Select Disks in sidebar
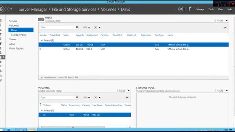Screen dimensions: 235x132 pyautogui.click(x=21, y=30)
